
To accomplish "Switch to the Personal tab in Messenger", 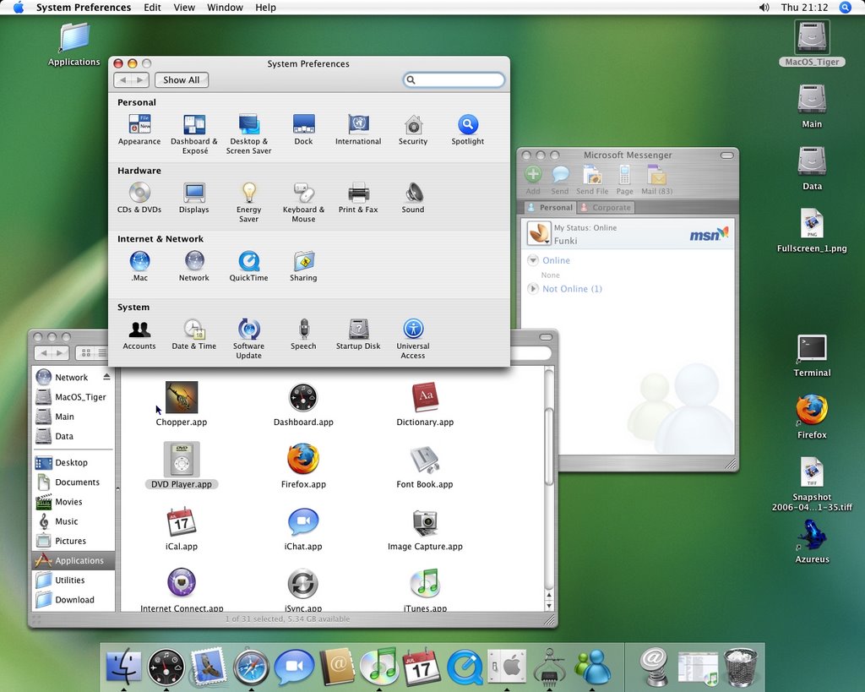I will coord(549,208).
